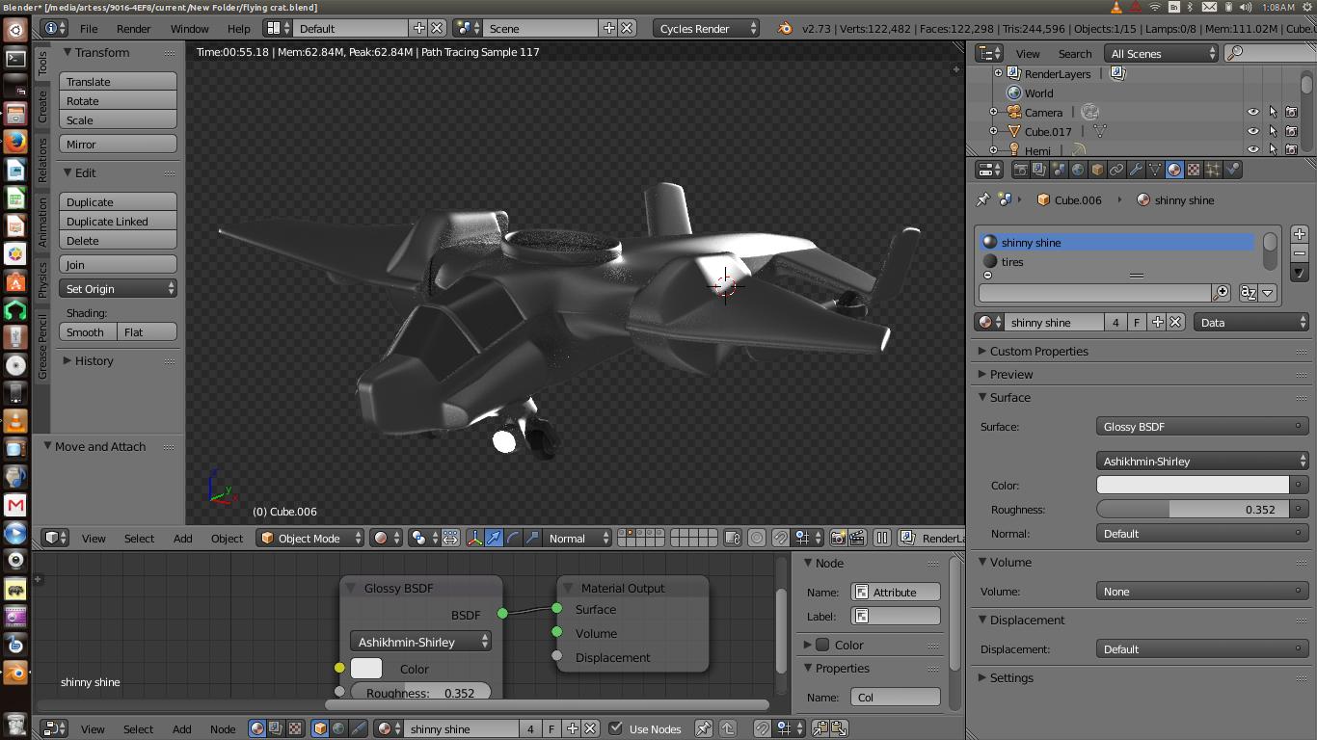1317x740 pixels.
Task: Open the Scene properties tab icon
Action: pyautogui.click(x=1059, y=170)
